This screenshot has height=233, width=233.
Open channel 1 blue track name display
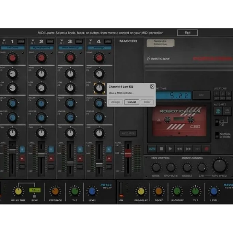pos(13,48)
